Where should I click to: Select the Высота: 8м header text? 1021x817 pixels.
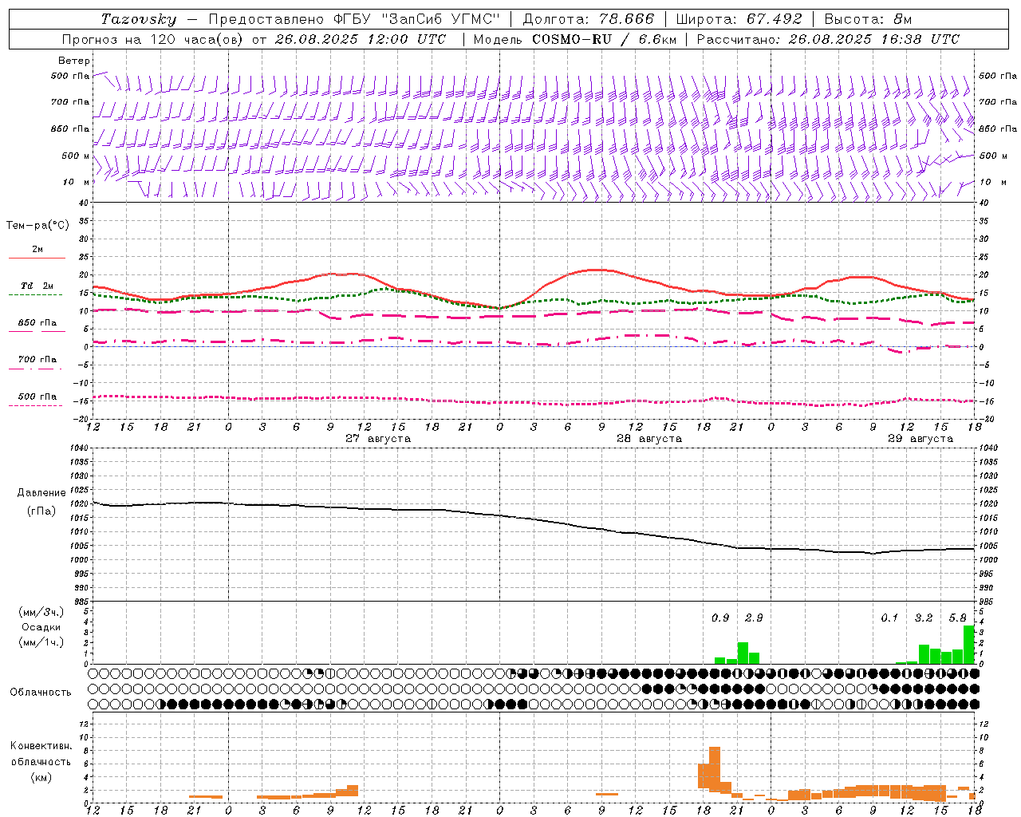tap(868, 19)
